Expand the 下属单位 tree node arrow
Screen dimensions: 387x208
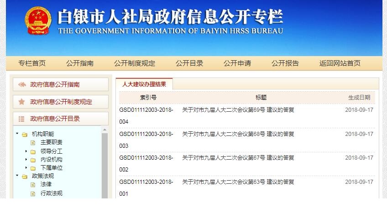tap(26, 168)
